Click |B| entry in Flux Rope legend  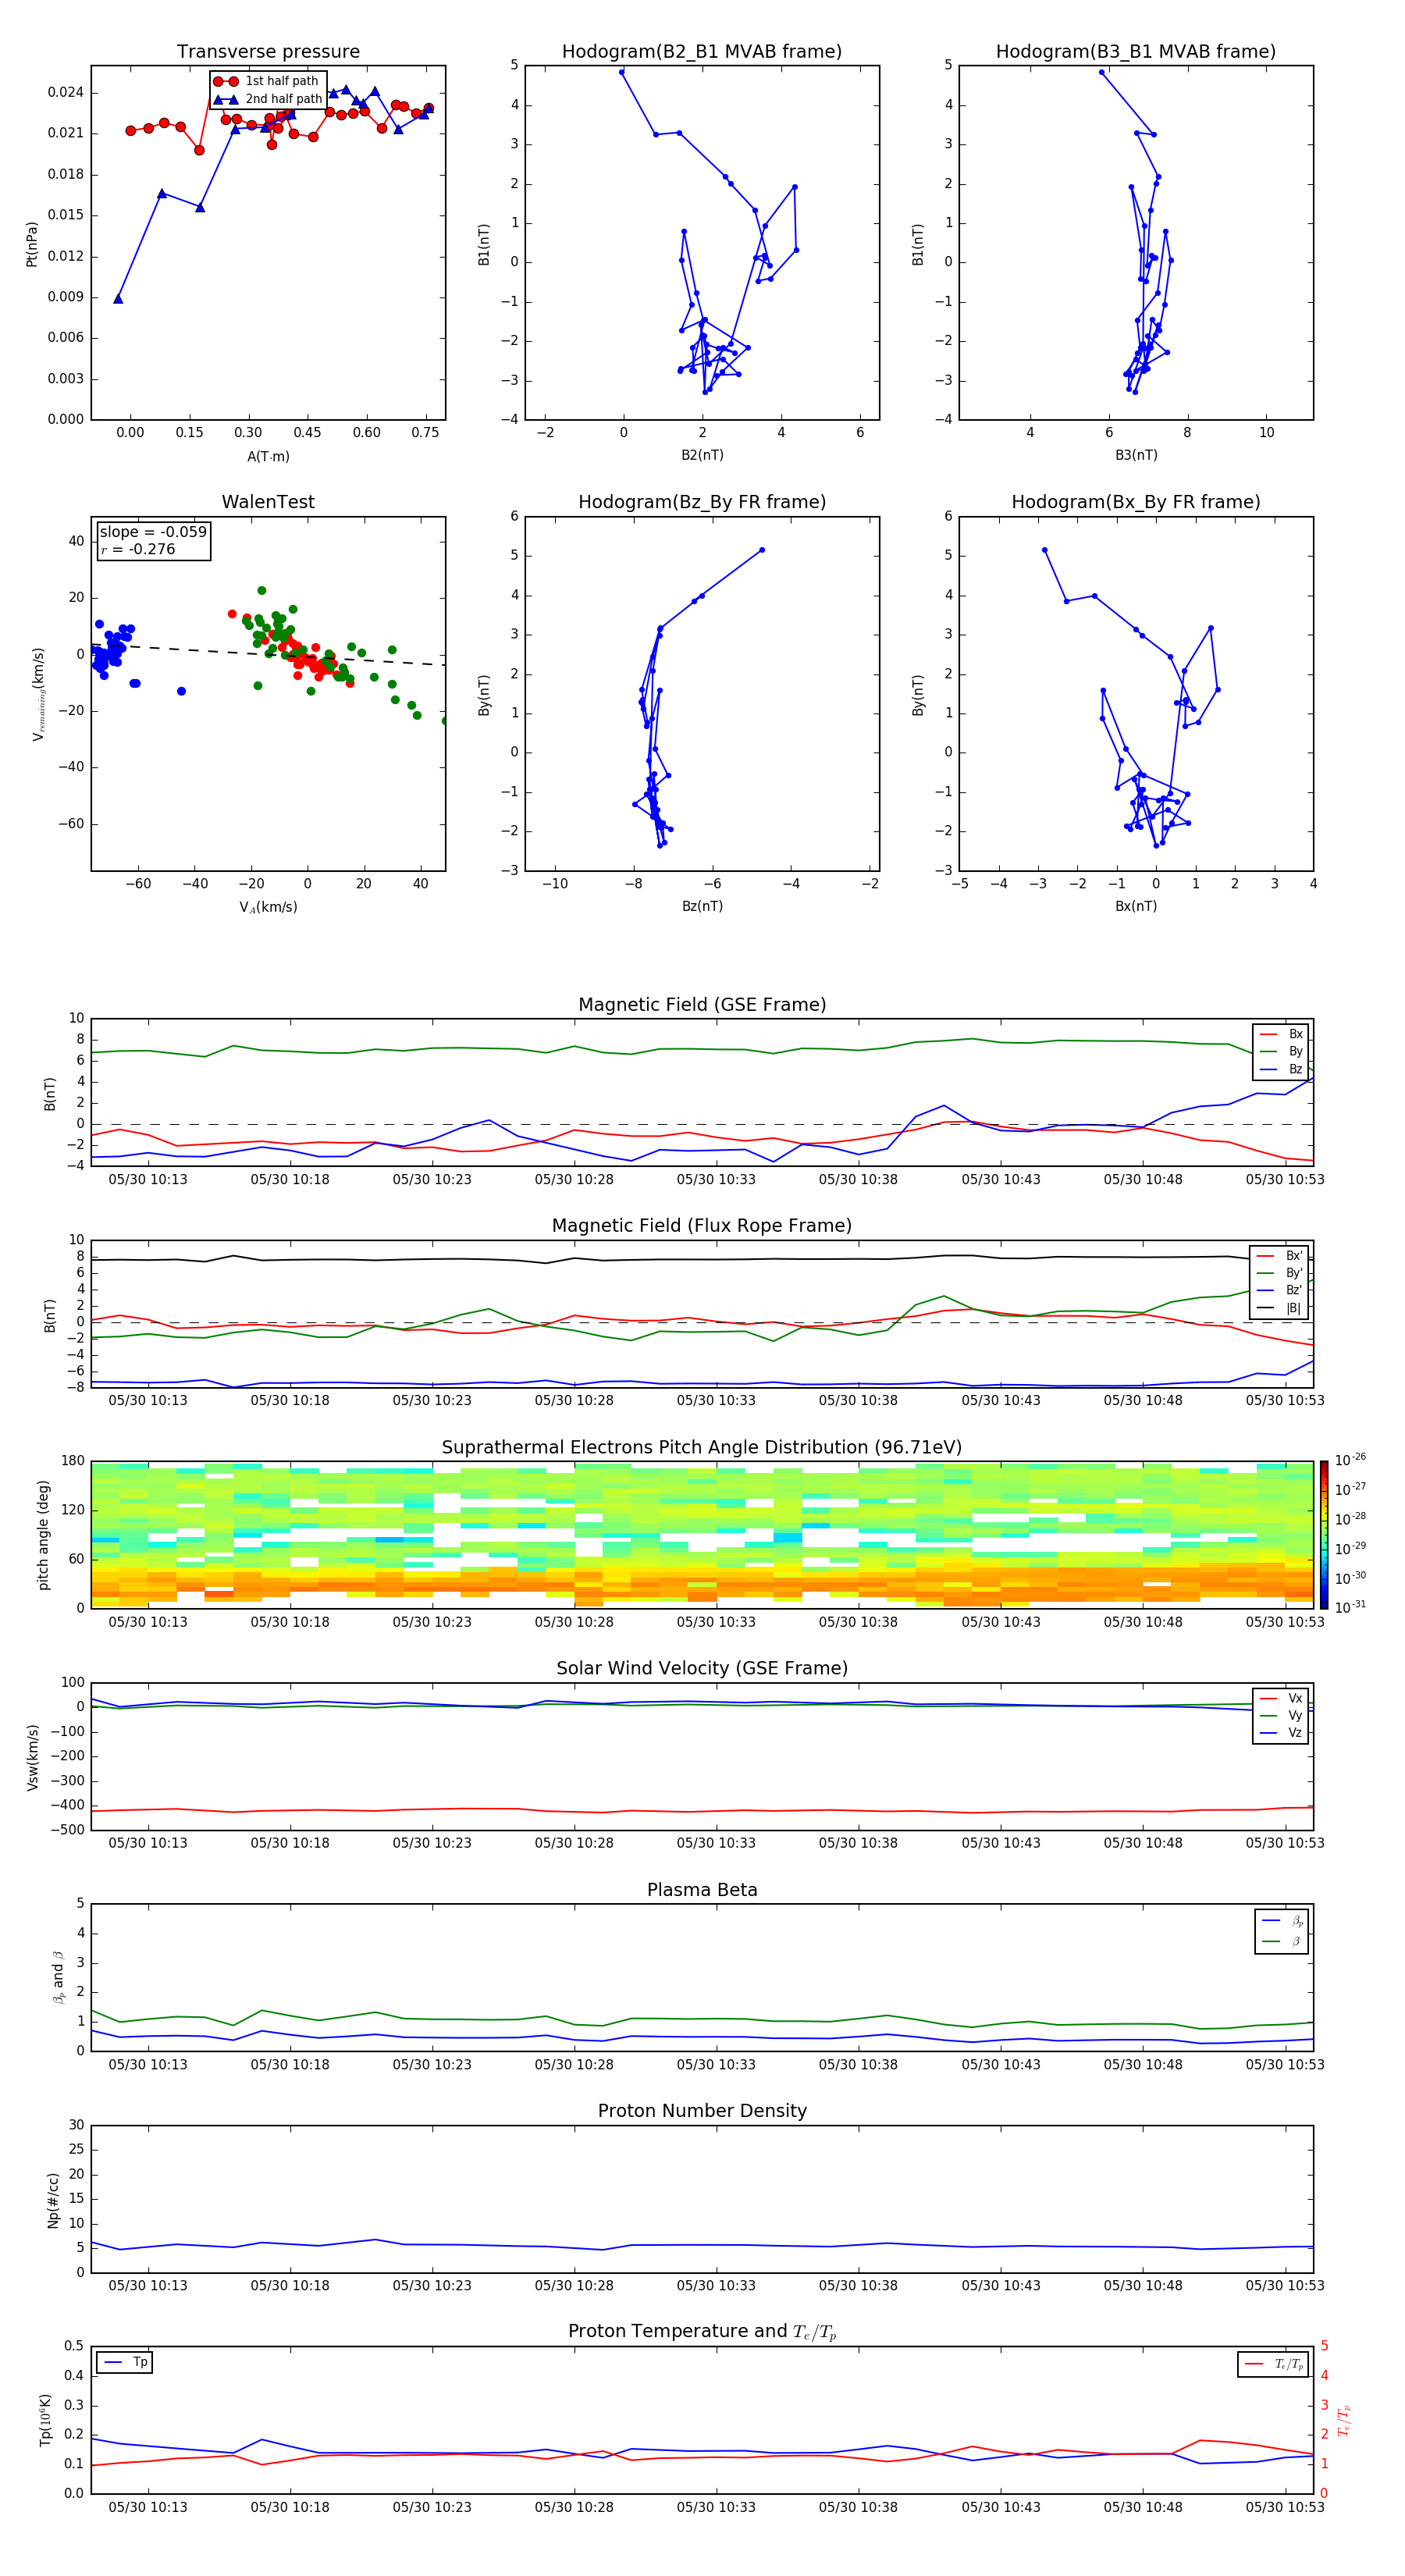(1280, 1308)
